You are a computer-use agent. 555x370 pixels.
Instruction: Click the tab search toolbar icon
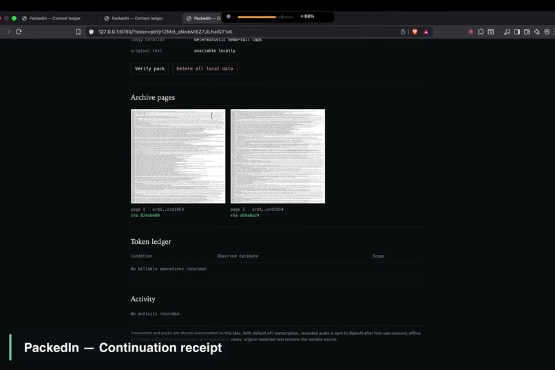491,32
